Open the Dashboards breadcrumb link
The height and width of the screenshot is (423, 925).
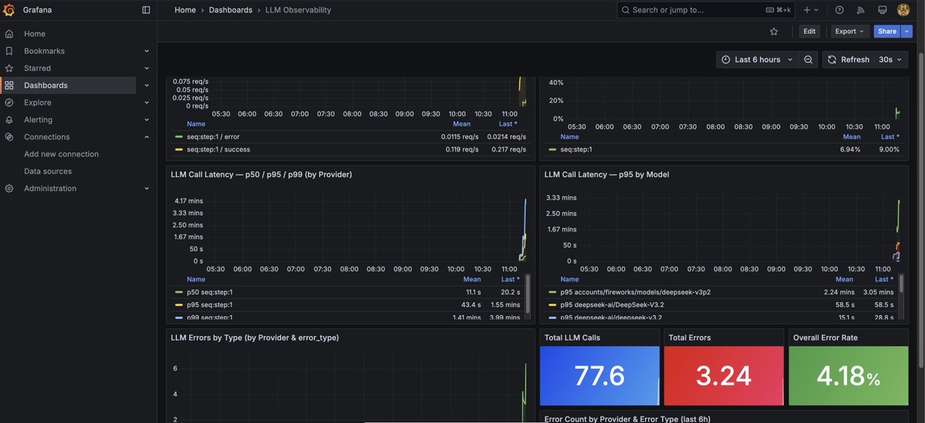pos(231,10)
